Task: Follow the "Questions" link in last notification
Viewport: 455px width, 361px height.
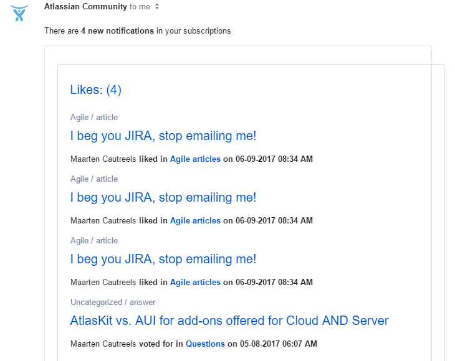Action: tap(205, 344)
